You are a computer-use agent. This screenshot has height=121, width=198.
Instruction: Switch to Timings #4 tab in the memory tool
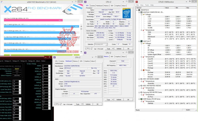pyautogui.click(x=15, y=61)
